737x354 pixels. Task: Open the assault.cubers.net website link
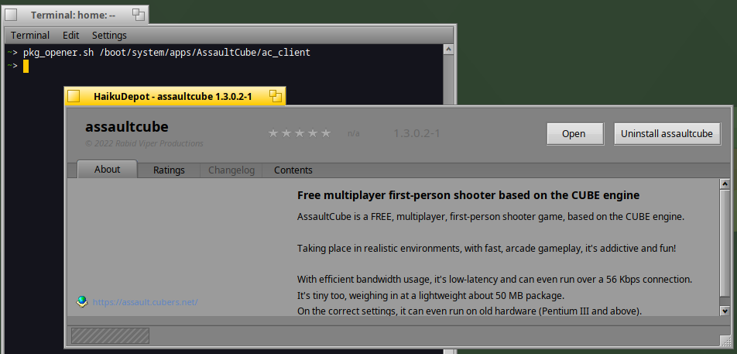click(146, 302)
